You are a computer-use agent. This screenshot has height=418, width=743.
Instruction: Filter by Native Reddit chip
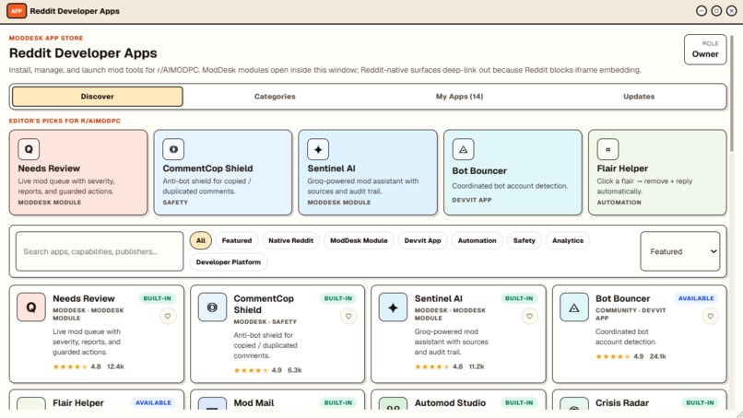[290, 240]
